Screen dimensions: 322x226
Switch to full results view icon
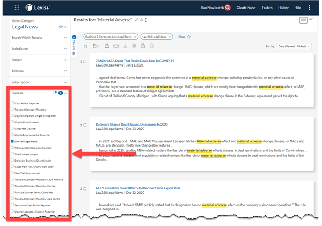tap(303, 20)
